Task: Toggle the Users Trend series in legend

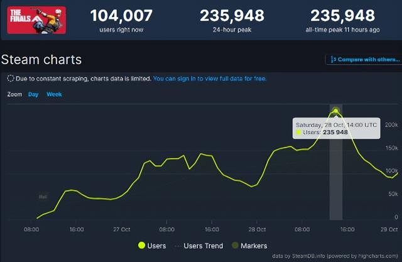Action: click(198, 246)
